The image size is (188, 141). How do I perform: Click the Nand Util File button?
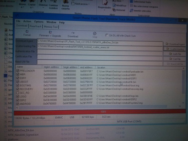(175, 64)
